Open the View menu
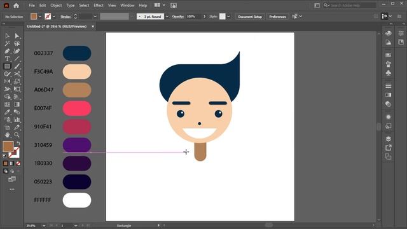The height and width of the screenshot is (229, 407). (x=112, y=5)
